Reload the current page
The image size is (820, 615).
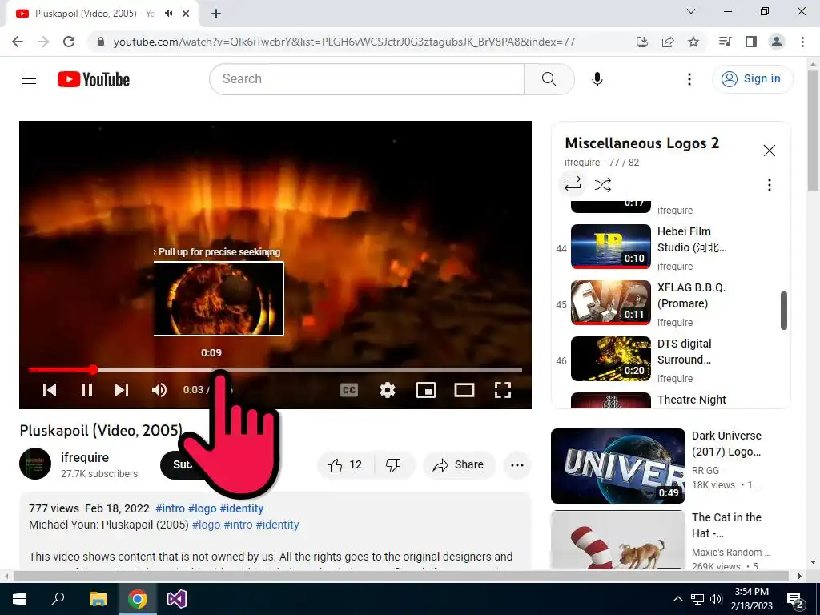coord(69,42)
